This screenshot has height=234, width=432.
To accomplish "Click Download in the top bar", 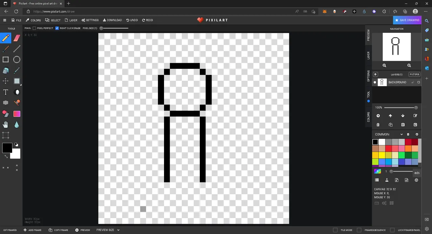I will 112,20.
